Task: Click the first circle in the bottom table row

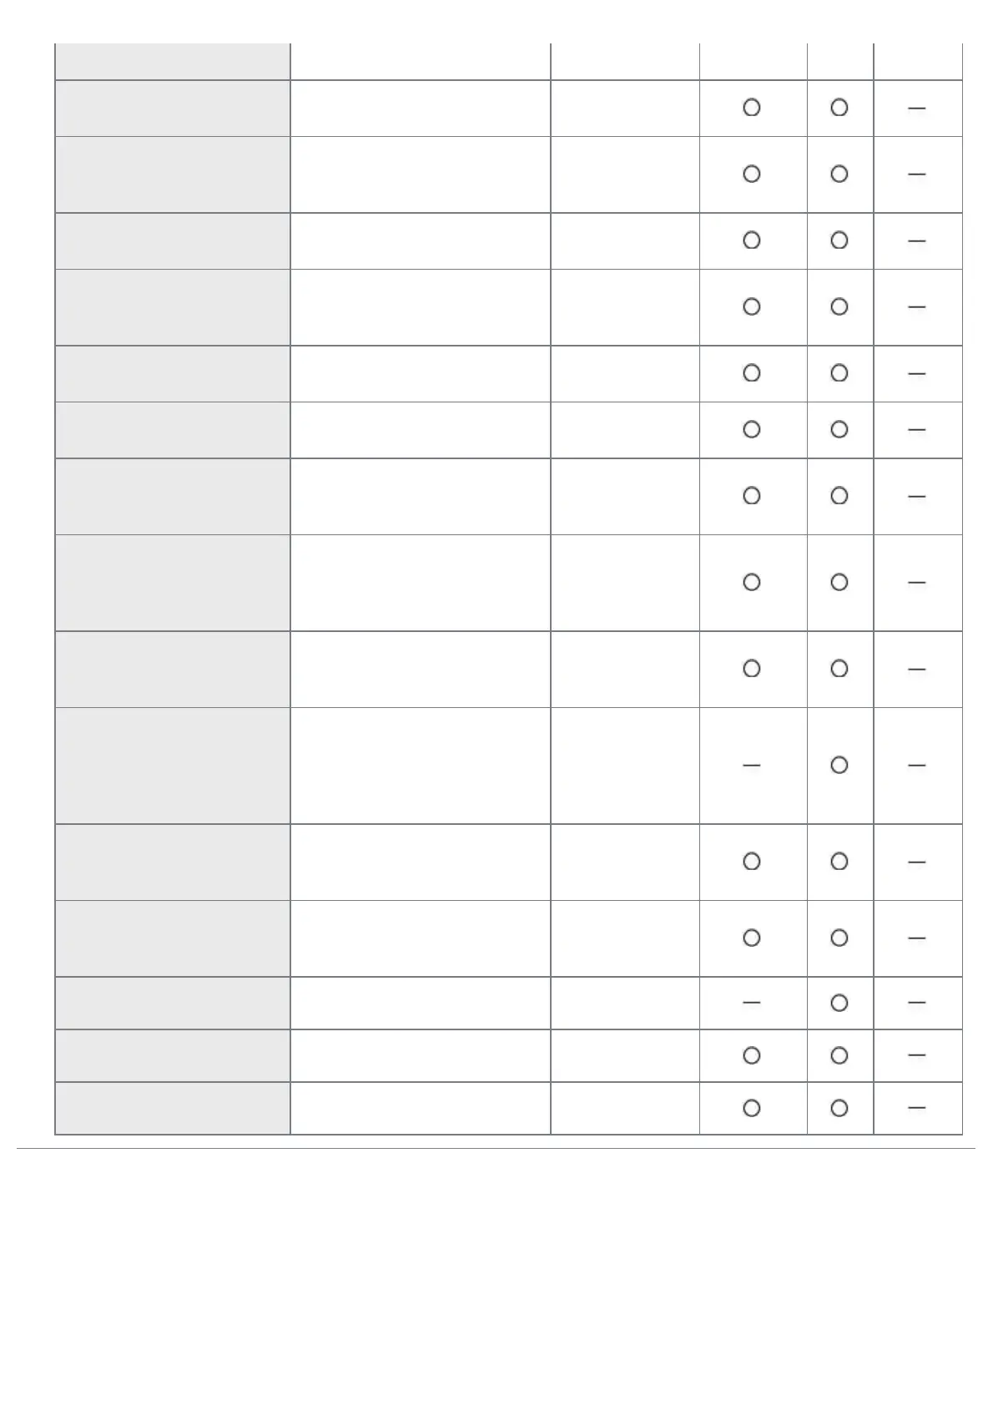Action: pyautogui.click(x=751, y=1108)
